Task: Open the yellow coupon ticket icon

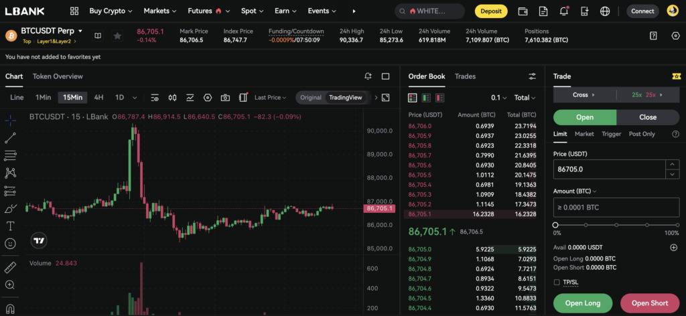Action: point(677,76)
